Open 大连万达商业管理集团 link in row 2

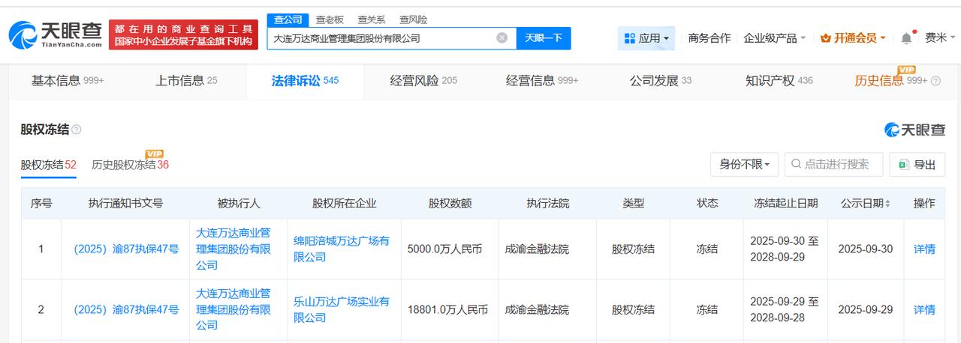click(x=233, y=309)
